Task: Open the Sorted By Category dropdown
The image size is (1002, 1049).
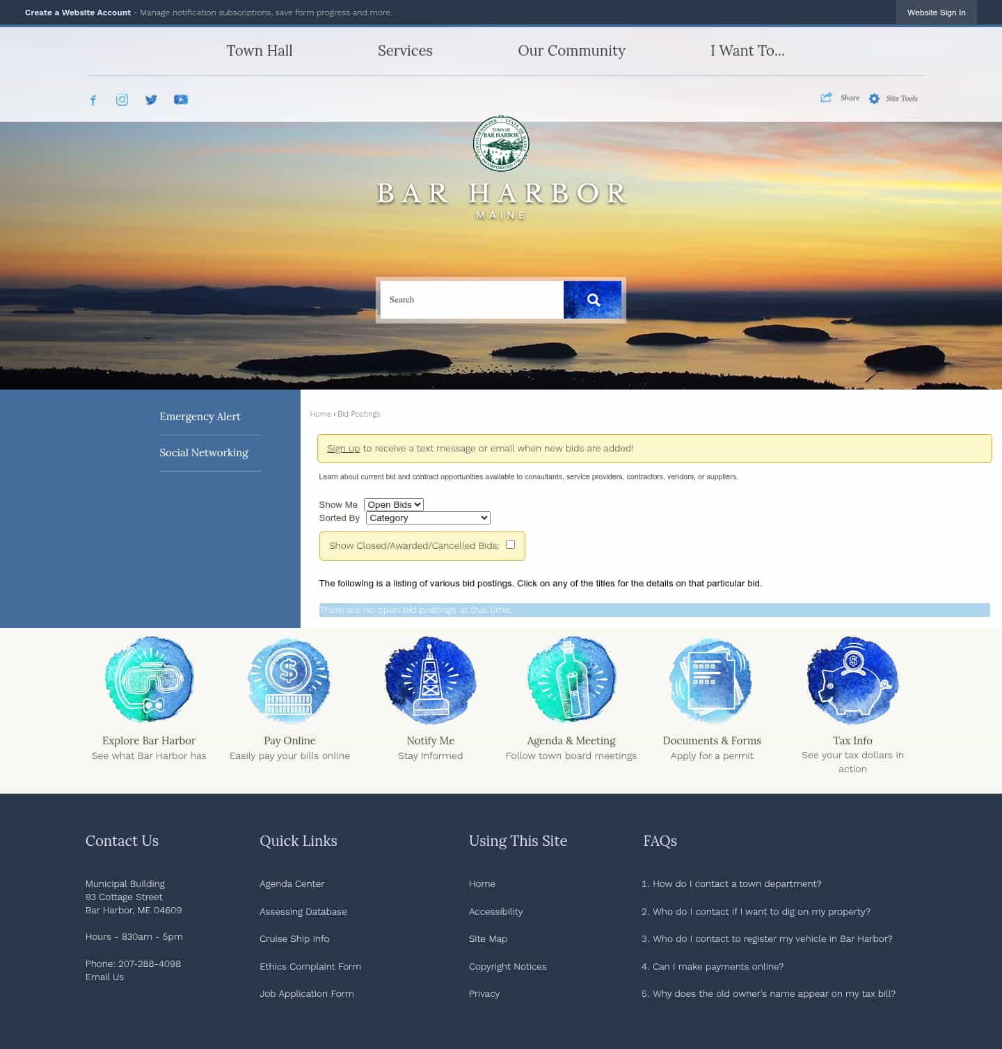Action: (428, 518)
